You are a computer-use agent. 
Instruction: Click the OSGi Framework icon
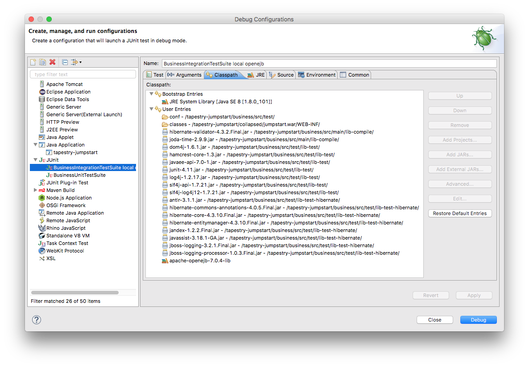click(42, 205)
